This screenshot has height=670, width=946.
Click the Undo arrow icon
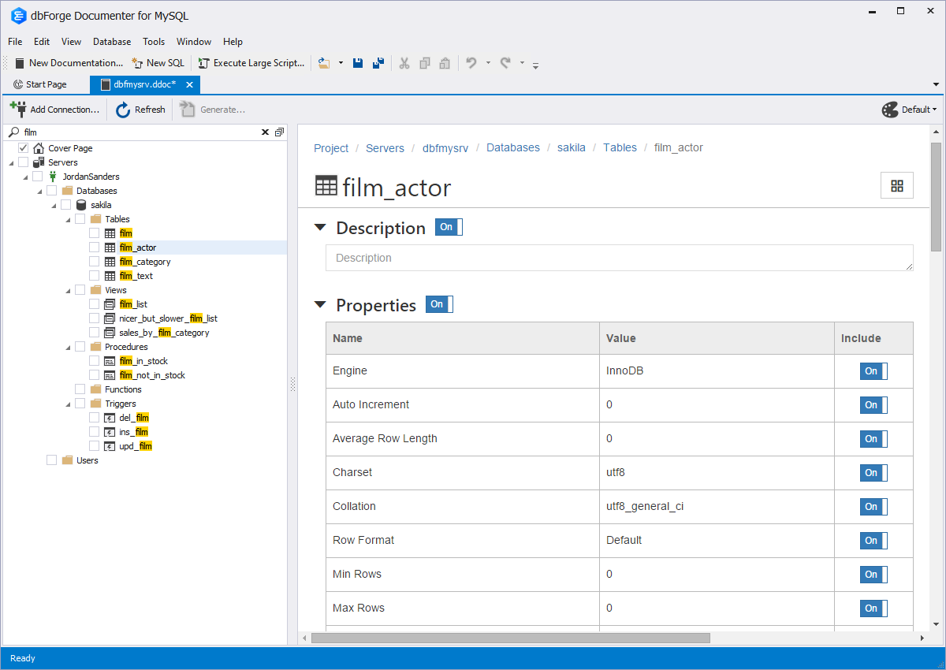click(x=471, y=63)
